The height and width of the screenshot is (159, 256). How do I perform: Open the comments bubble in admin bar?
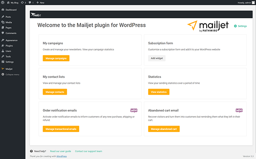point(30,2)
